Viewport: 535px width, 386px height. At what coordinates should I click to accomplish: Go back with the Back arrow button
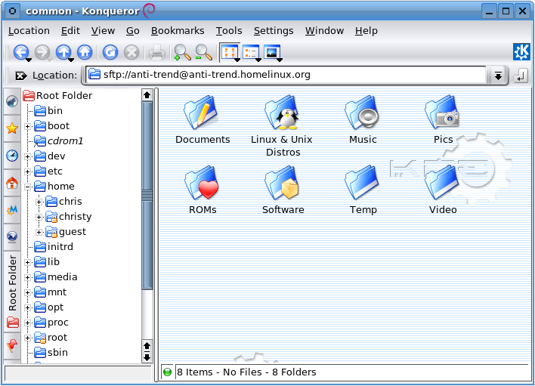pos(20,53)
